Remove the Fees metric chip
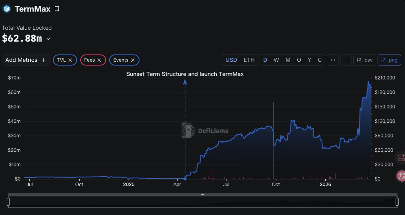 [99, 60]
